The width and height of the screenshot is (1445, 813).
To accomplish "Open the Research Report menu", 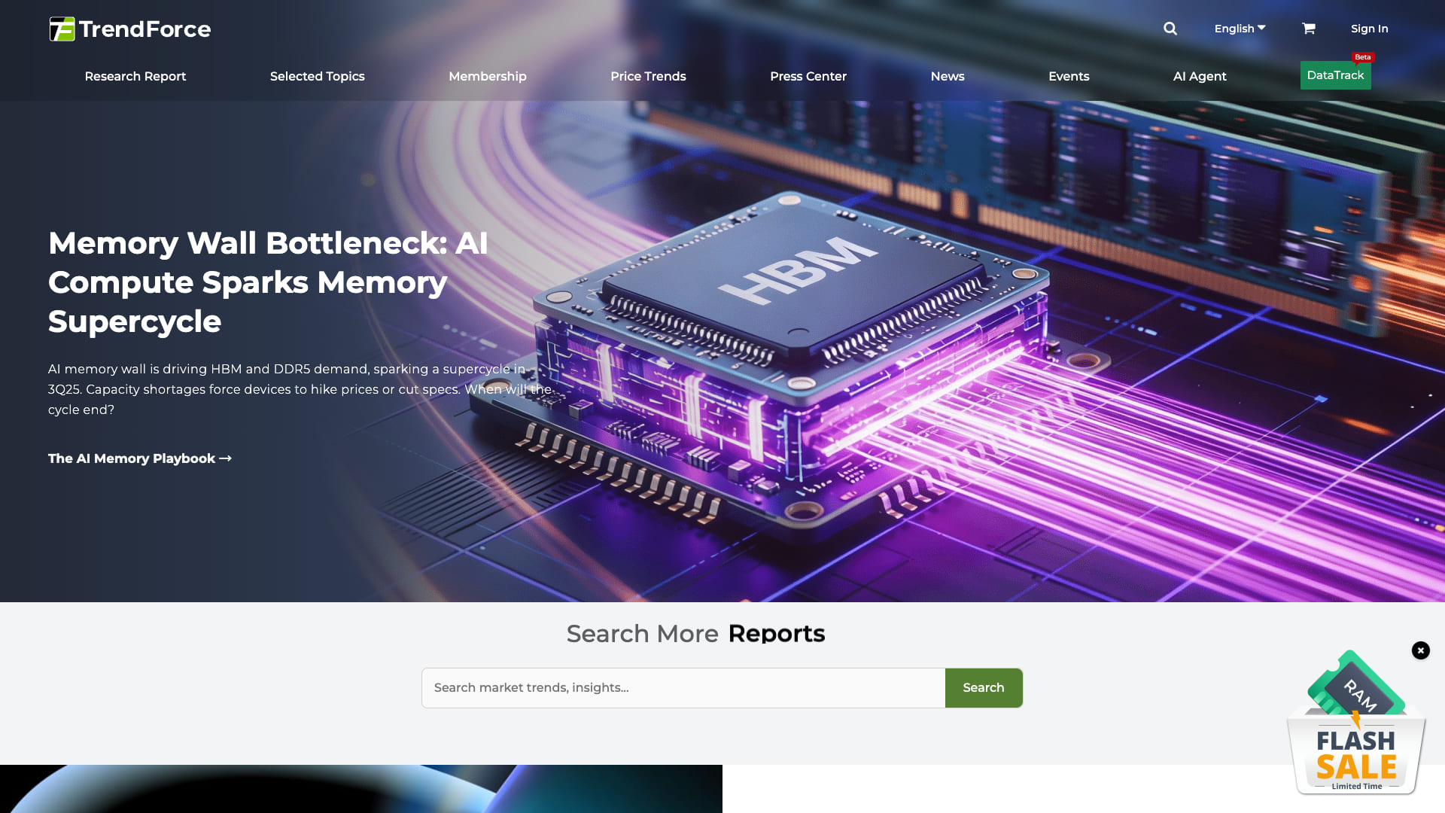I will coord(135,76).
